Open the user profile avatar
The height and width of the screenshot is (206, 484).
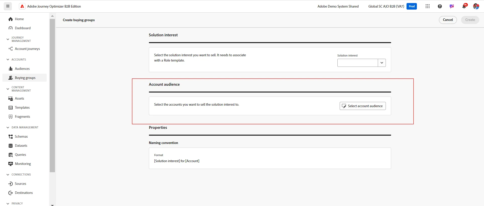(476, 6)
